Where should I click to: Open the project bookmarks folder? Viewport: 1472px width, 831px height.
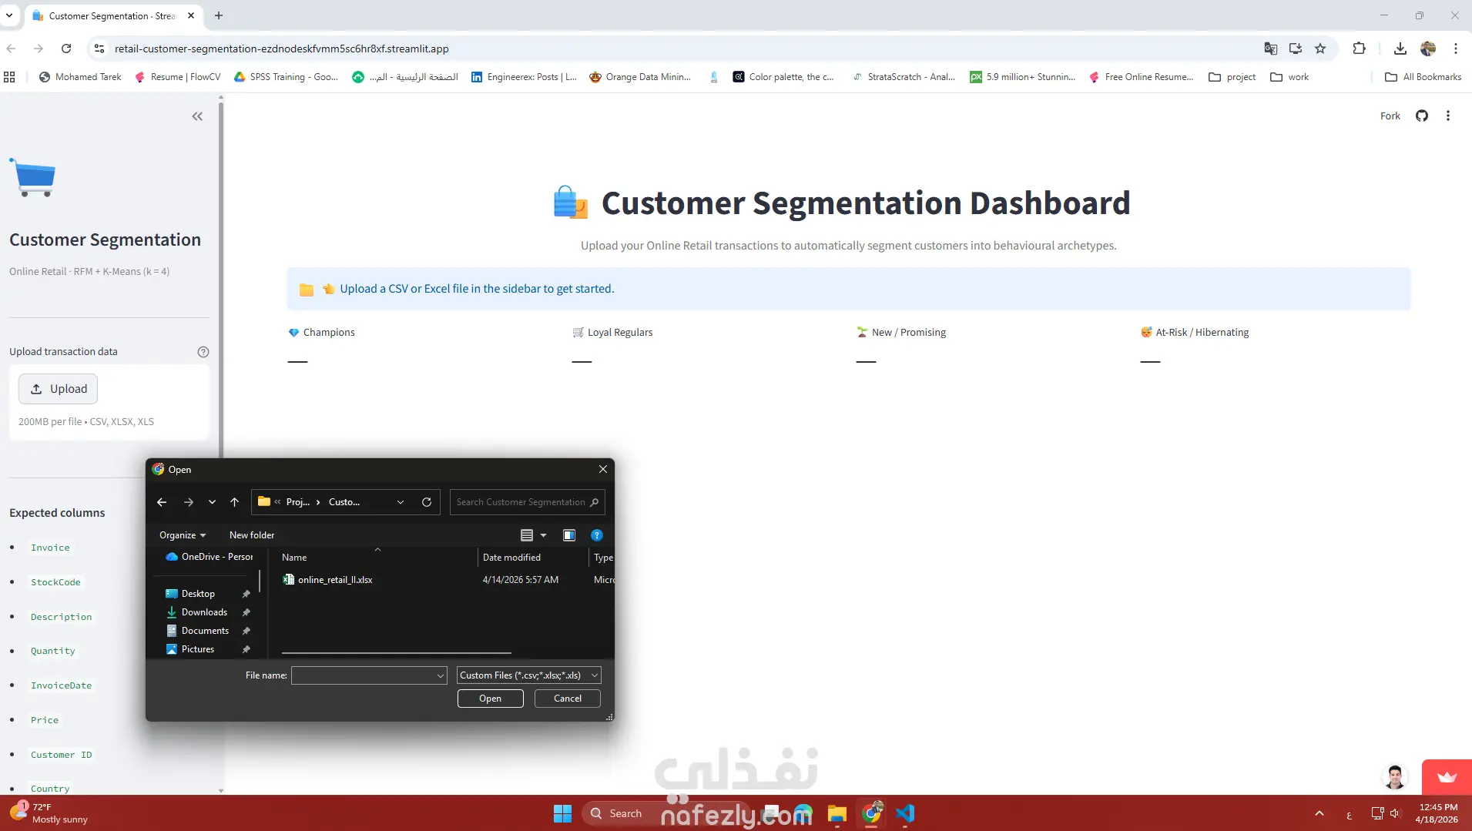pos(1232,77)
